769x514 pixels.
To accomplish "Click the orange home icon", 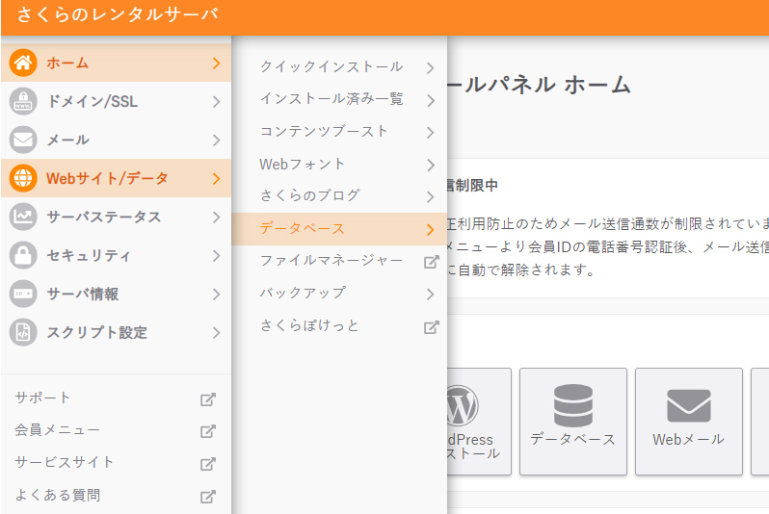I will 23,63.
